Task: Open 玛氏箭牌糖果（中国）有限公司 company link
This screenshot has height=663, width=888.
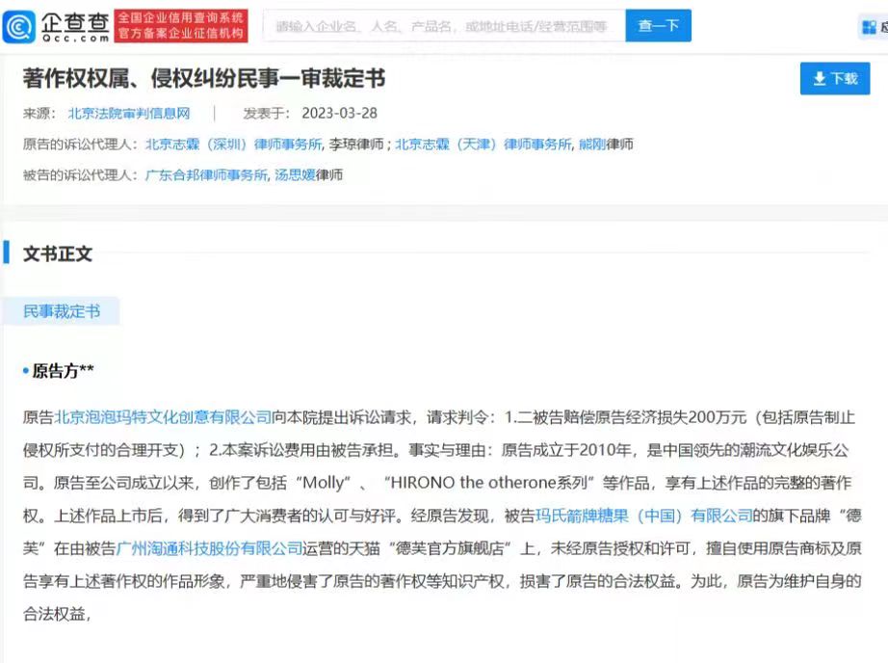Action: click(x=644, y=516)
